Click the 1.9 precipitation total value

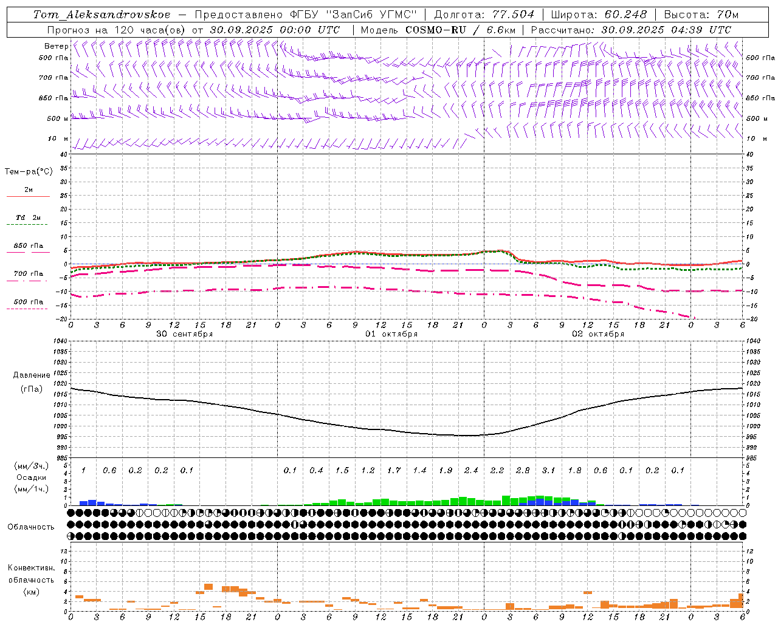pos(446,470)
